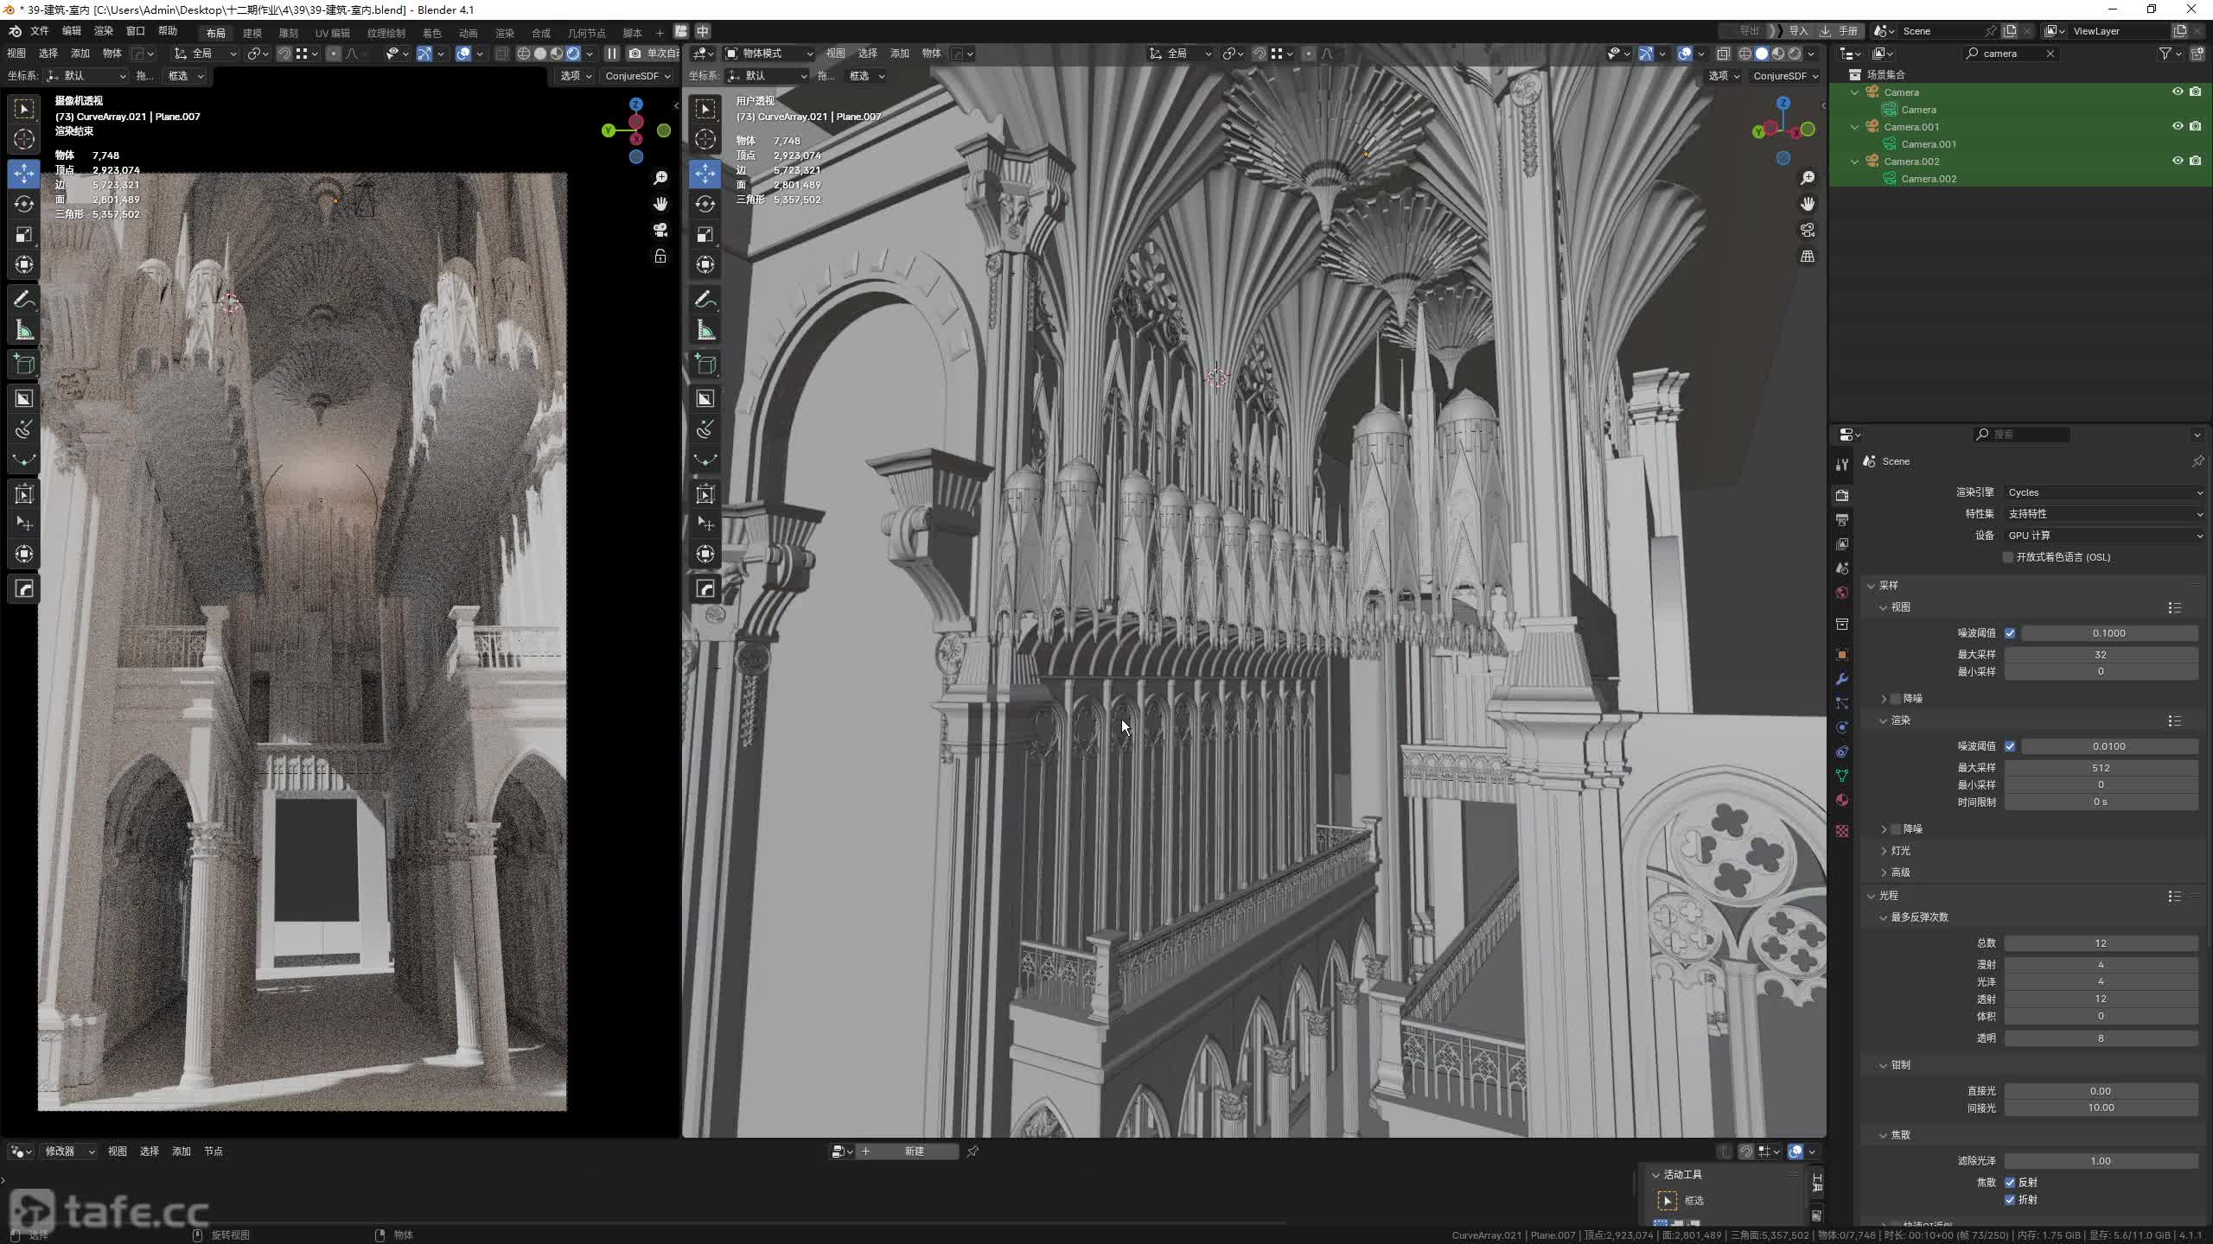
Task: Select the Measure tool in right viewport
Action: 705,330
